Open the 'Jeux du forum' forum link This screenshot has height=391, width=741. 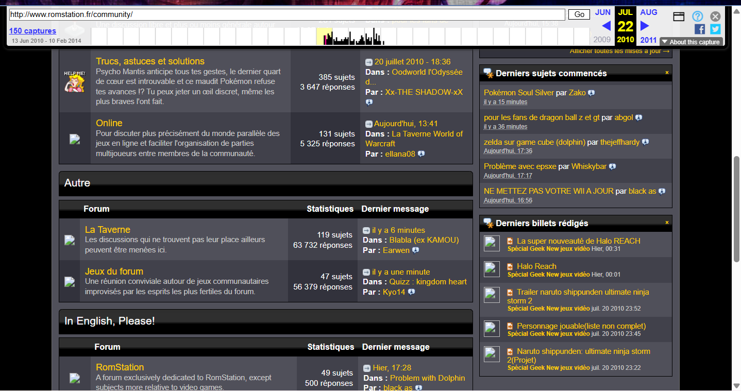pyautogui.click(x=114, y=271)
